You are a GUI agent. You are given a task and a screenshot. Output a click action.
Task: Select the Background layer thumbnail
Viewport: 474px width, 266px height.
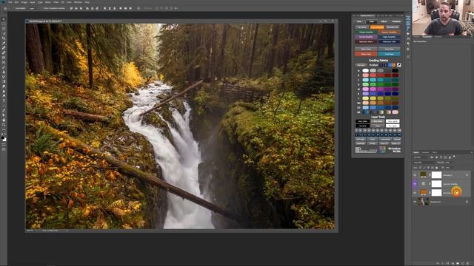(x=423, y=202)
